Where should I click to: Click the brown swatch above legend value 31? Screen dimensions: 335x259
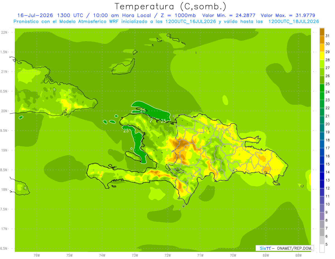(322, 32)
